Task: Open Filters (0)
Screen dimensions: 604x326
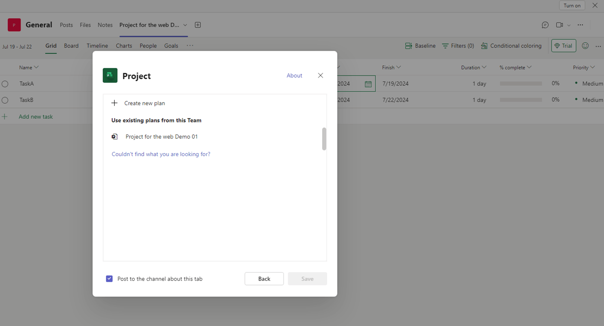Action: tap(458, 46)
